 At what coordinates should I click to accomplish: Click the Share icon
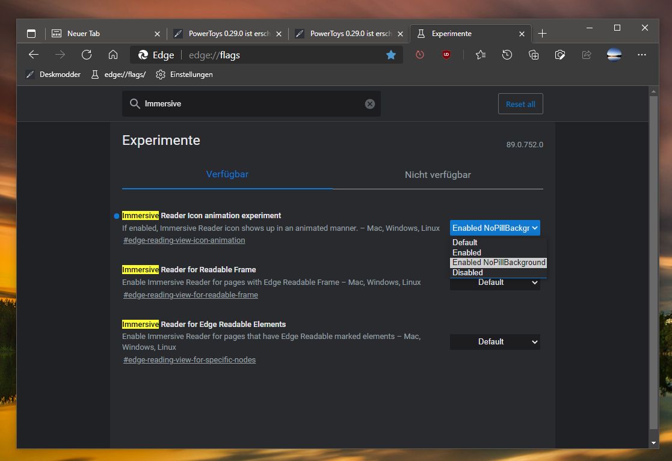(x=587, y=55)
